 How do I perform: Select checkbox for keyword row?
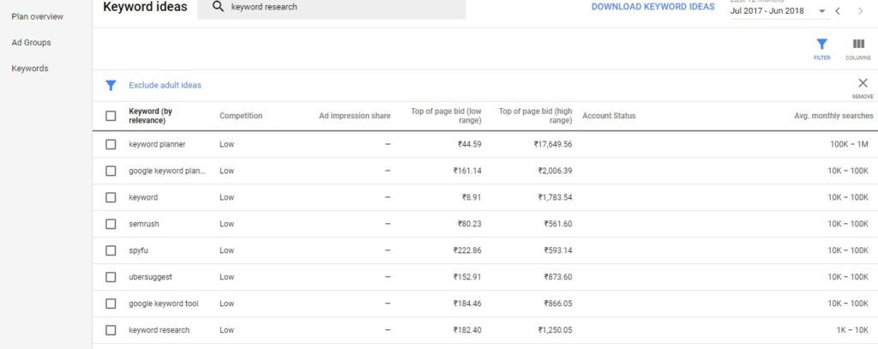[111, 198]
